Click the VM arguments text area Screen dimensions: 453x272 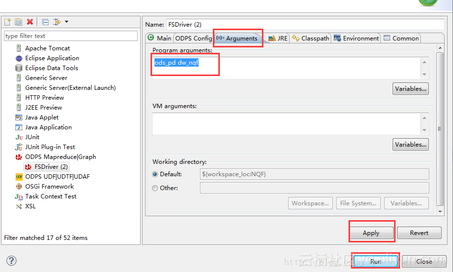(x=287, y=124)
